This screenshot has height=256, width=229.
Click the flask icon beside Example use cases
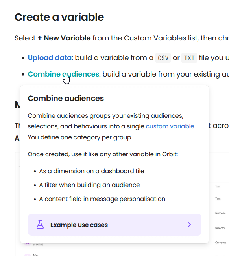[40, 225]
